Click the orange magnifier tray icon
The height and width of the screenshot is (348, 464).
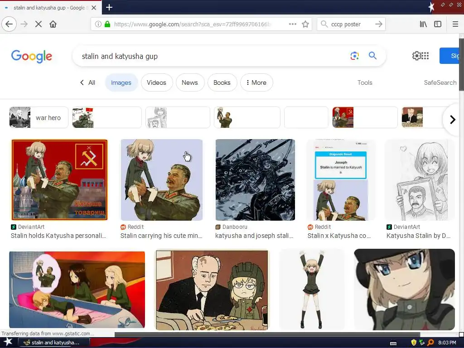coord(430,343)
